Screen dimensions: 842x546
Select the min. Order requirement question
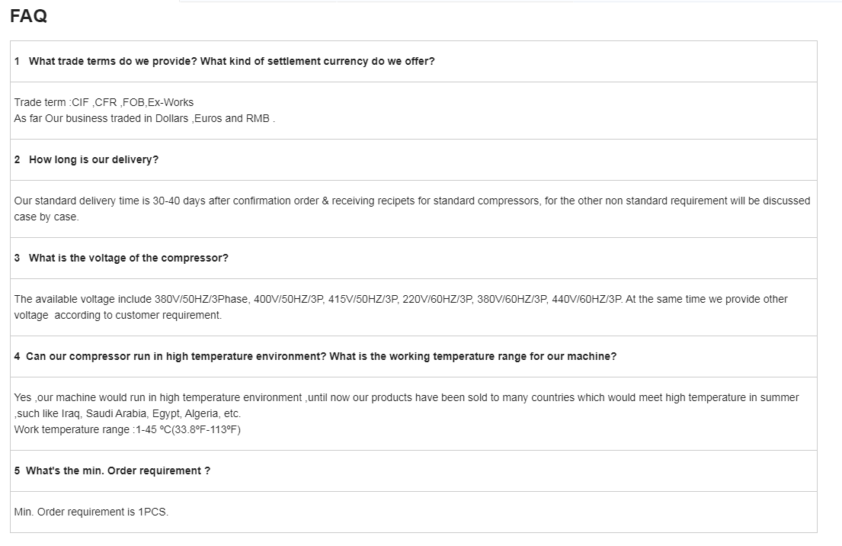point(118,471)
